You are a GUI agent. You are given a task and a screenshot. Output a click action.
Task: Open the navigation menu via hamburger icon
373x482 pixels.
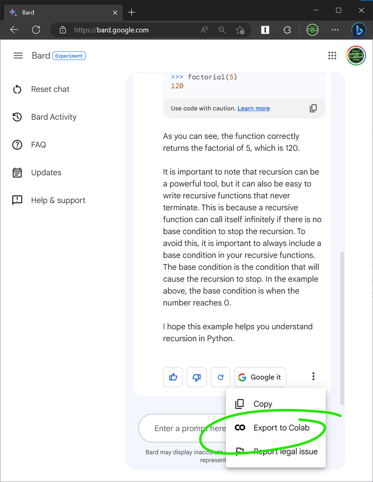pos(18,56)
